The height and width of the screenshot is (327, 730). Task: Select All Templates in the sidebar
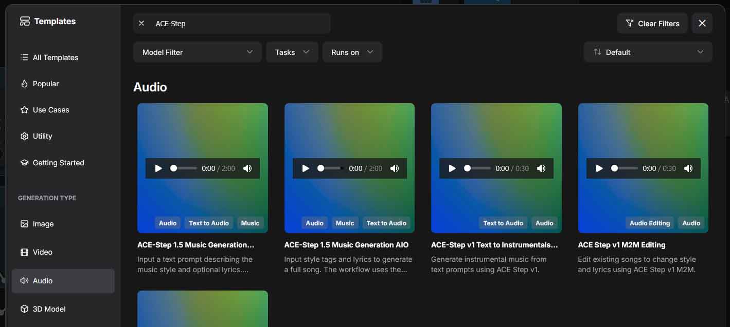tap(55, 57)
